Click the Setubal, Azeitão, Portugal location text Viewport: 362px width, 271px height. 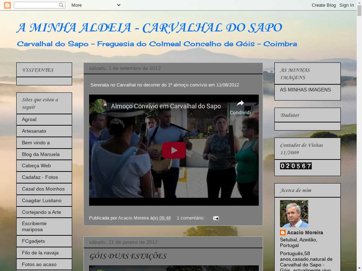point(298,242)
